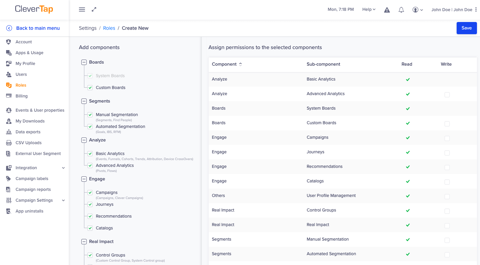Open the three-dot options menu

click(x=476, y=9)
